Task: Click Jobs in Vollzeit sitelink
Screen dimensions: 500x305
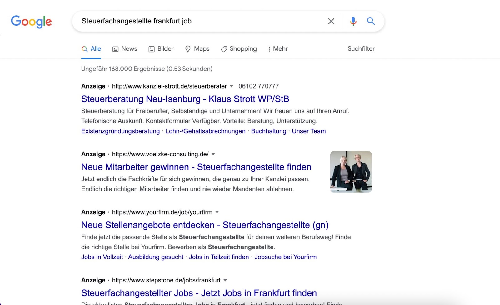Action: pos(102,257)
